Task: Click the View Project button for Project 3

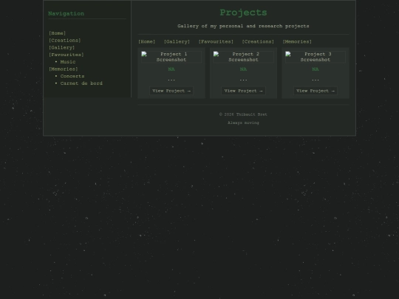Action: tap(316, 91)
